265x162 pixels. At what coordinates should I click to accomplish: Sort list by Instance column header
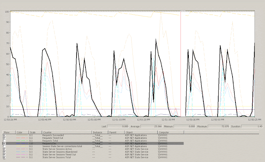[x=99, y=132]
